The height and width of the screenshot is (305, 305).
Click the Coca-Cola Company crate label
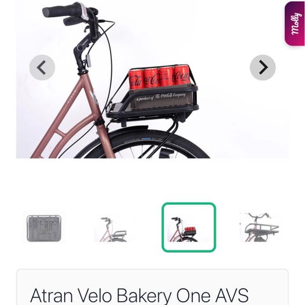161,97
